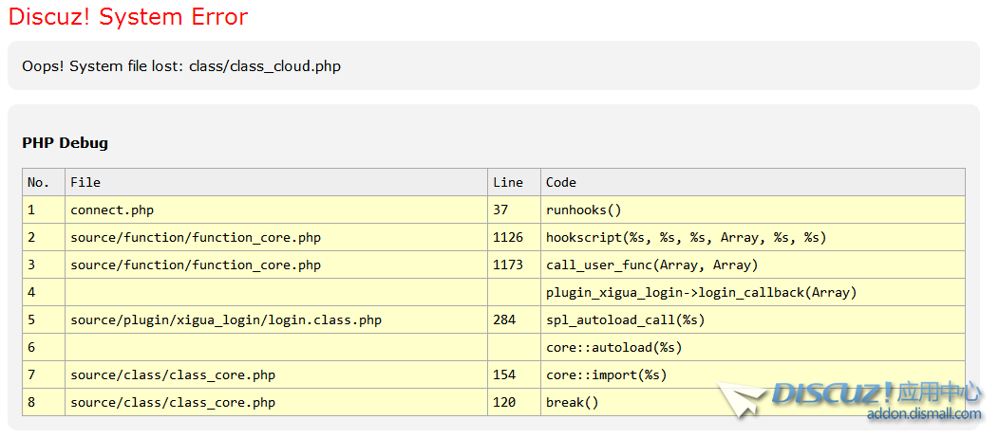The width and height of the screenshot is (999, 438).
Task: Select the File column header
Action: [x=85, y=182]
